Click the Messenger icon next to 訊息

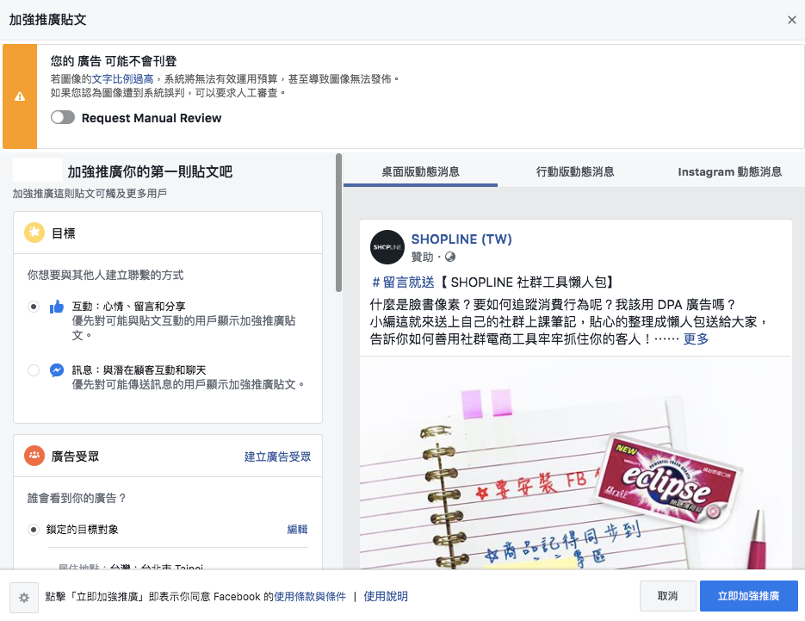57,370
